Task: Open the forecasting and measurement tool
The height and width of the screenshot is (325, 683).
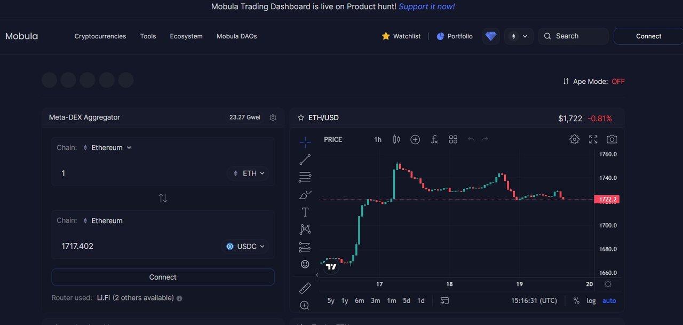Action: [305, 247]
